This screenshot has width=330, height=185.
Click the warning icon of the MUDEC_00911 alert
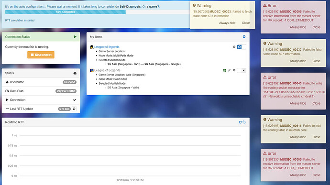pyautogui.click(x=265, y=120)
